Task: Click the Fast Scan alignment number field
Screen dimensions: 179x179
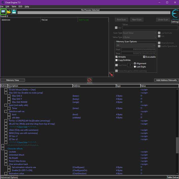Action: (x=130, y=65)
